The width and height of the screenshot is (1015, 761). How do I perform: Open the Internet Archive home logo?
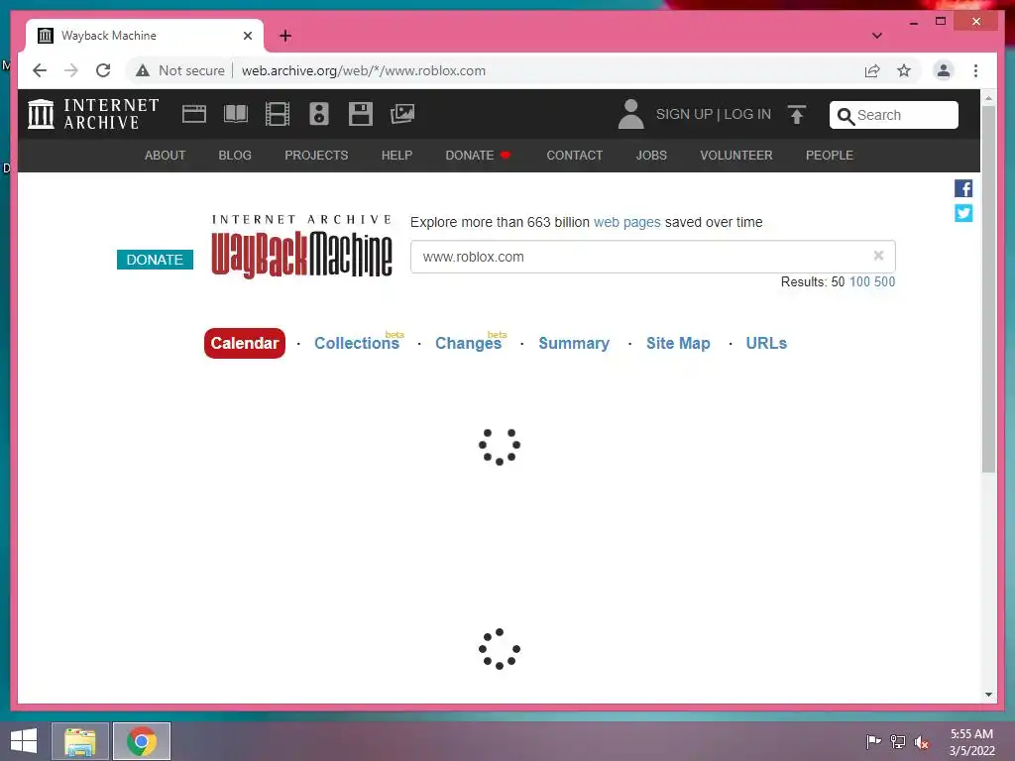click(93, 114)
